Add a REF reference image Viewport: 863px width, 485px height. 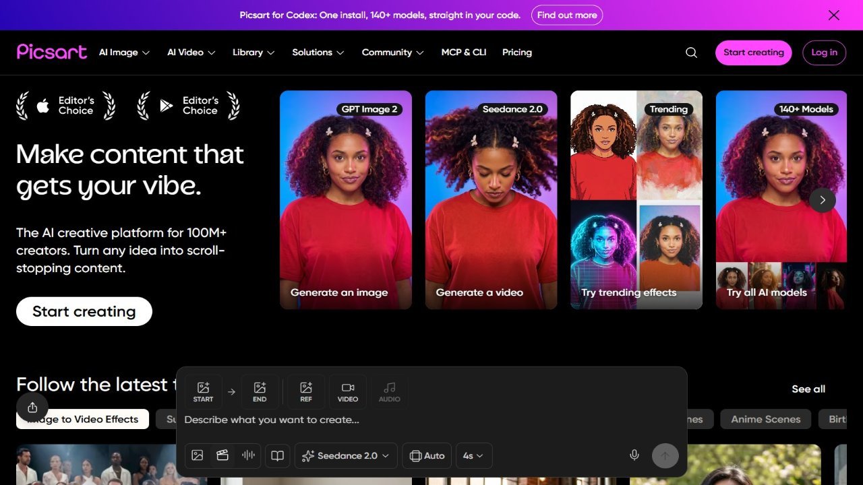click(306, 392)
